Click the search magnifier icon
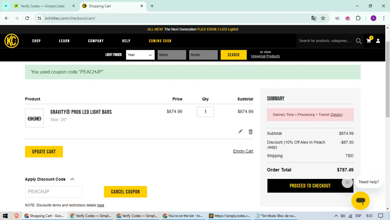 [359, 41]
